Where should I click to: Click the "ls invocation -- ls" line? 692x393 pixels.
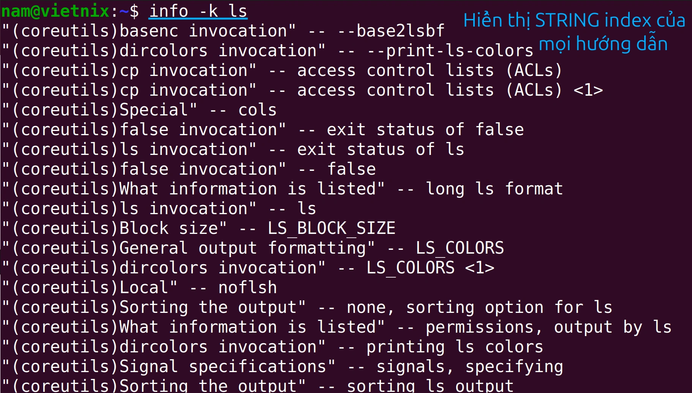coord(159,208)
